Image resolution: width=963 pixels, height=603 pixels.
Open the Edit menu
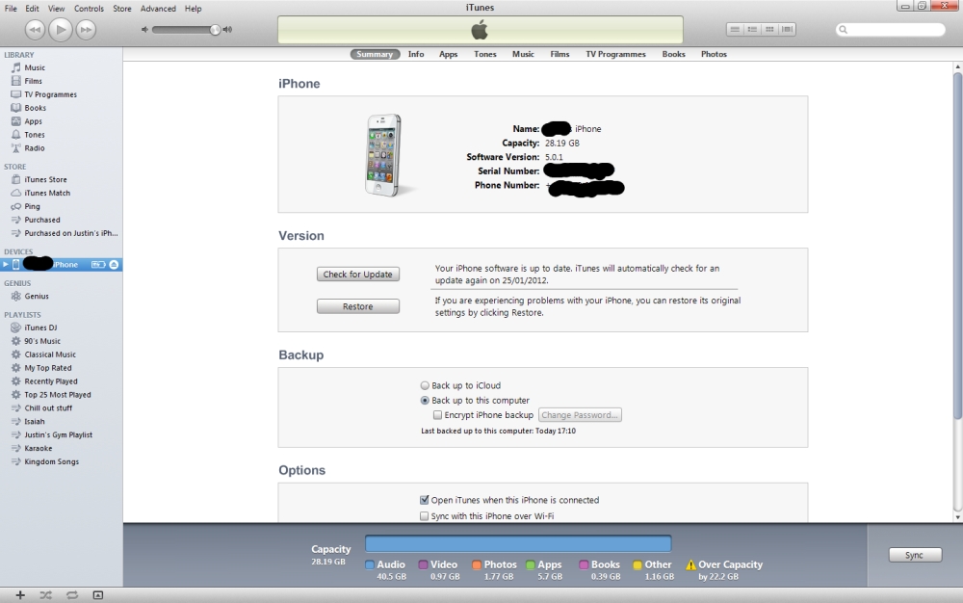pyautogui.click(x=32, y=9)
